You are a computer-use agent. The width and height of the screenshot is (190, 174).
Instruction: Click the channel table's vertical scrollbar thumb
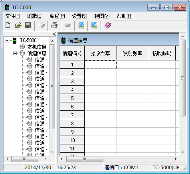(183, 78)
